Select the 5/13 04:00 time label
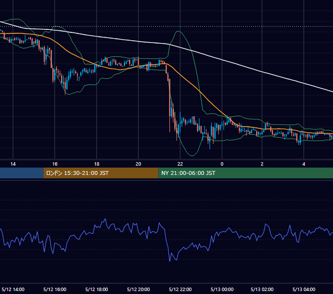Screen dimensions: 333x294 (x=304, y=289)
